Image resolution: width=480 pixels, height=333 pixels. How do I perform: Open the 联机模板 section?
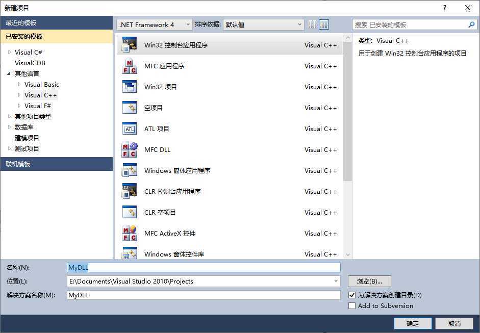[x=56, y=164]
